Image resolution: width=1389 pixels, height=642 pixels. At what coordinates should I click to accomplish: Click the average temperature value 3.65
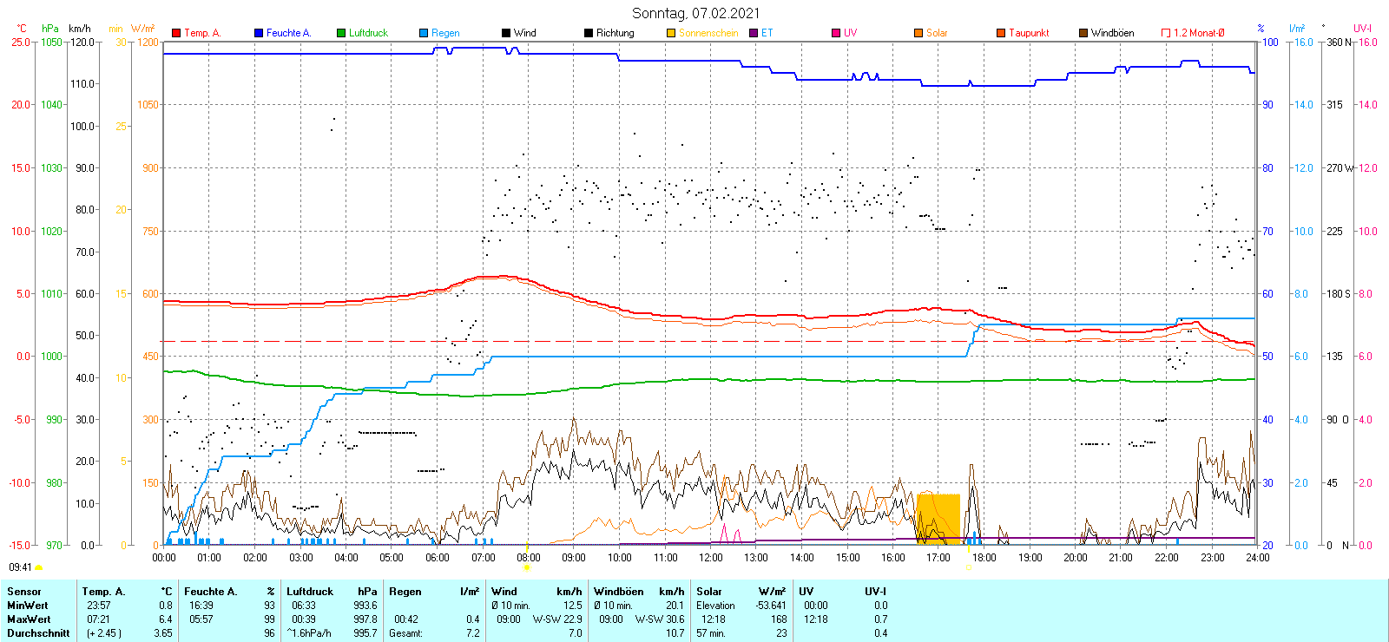tap(163, 633)
